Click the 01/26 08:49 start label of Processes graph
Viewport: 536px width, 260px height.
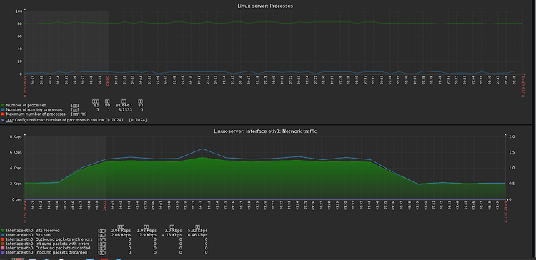pos(25,86)
